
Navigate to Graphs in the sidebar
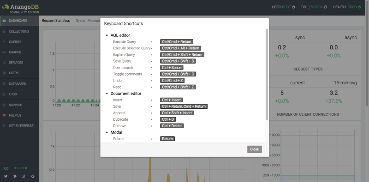click(x=19, y=52)
